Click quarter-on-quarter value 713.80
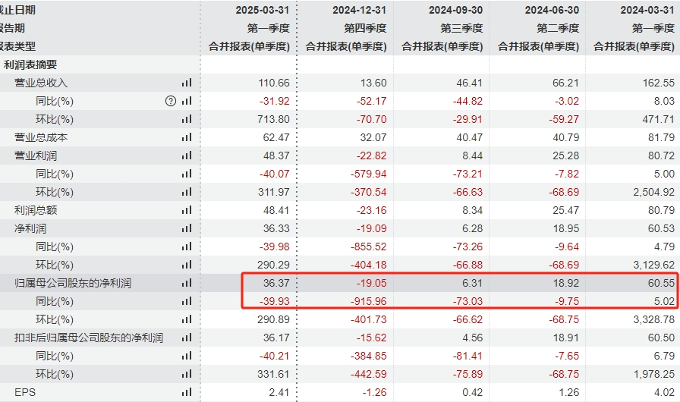Image resolution: width=680 pixels, height=402 pixels. pos(273,119)
